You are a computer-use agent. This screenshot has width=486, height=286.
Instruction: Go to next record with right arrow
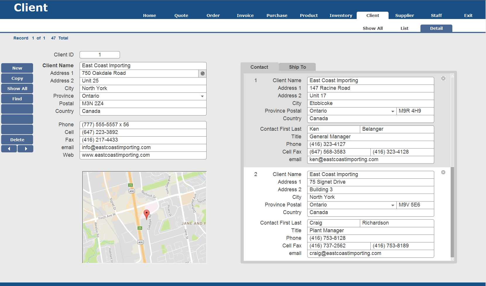pyautogui.click(x=25, y=149)
